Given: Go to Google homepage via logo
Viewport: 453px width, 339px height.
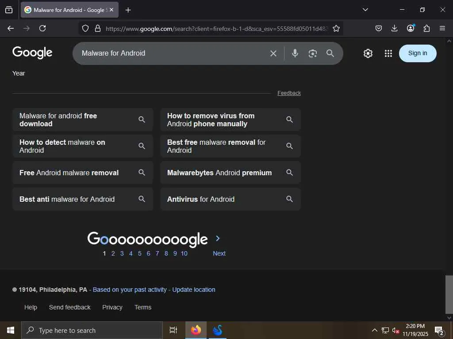Looking at the screenshot, I should point(32,53).
